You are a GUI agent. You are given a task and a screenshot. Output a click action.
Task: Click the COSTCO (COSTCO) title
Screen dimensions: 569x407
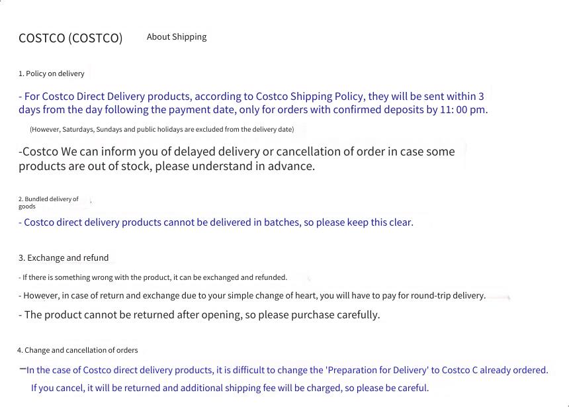(x=70, y=38)
